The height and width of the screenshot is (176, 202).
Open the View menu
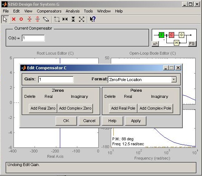click(28, 11)
